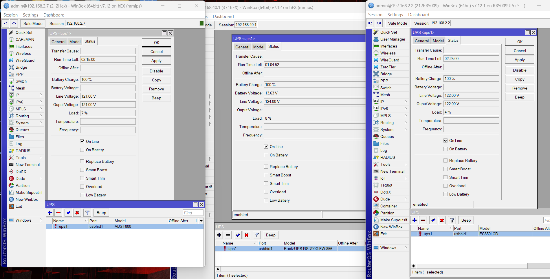Image resolution: width=550 pixels, height=279 pixels.
Task: Toggle On Battery checkbox in left UPS dialog
Action: click(82, 150)
